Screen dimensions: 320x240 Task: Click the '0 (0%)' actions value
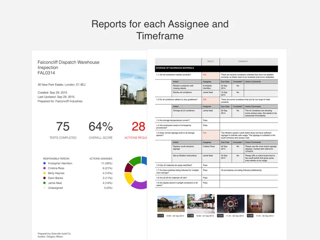(x=108, y=188)
